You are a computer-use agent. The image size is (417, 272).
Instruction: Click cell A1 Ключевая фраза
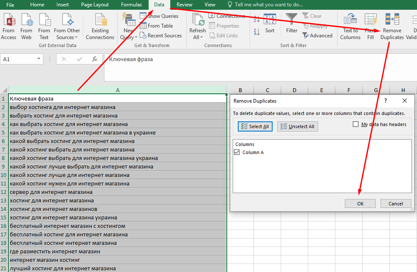pyautogui.click(x=118, y=98)
